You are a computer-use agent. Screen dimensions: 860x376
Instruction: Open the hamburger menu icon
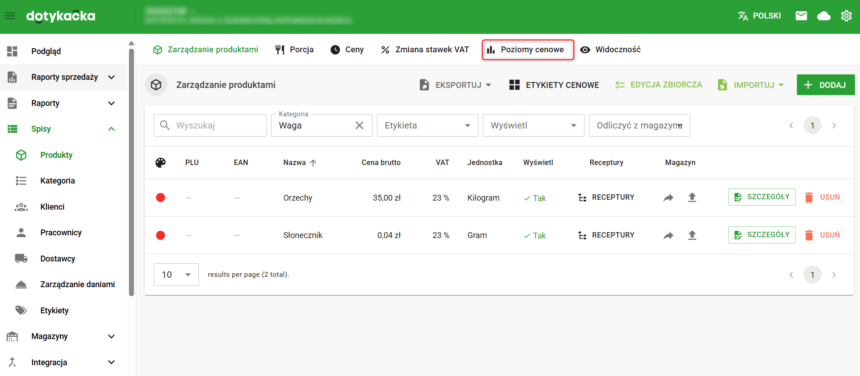[10, 16]
